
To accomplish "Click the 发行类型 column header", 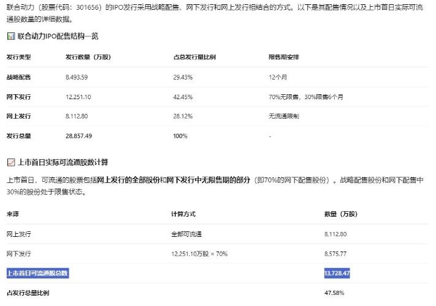I will (x=18, y=57).
